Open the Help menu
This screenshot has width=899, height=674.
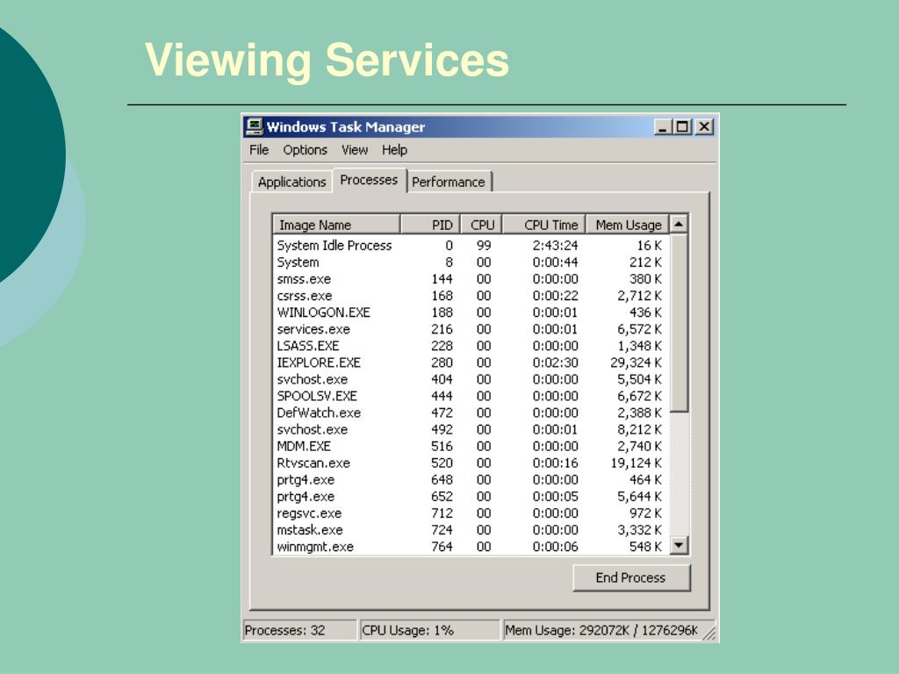coord(394,150)
